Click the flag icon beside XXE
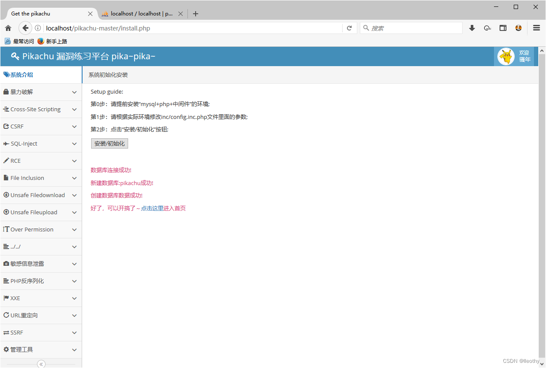 [x=6, y=298]
